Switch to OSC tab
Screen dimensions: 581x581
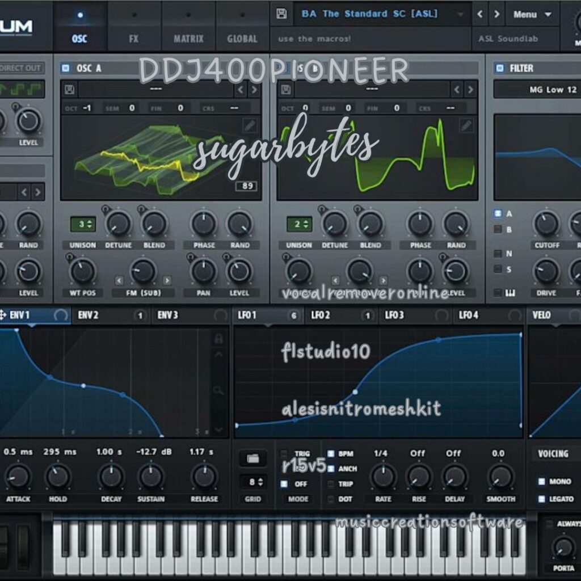click(x=79, y=27)
